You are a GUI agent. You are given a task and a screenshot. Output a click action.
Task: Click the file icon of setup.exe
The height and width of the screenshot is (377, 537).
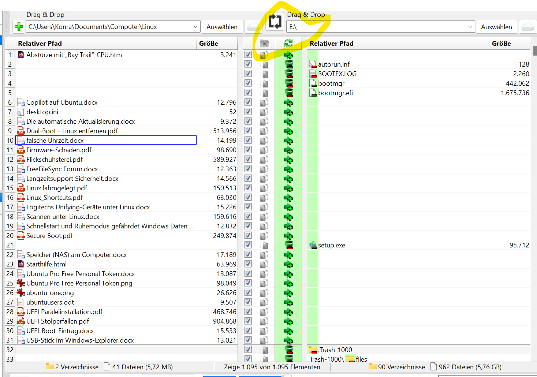(313, 245)
